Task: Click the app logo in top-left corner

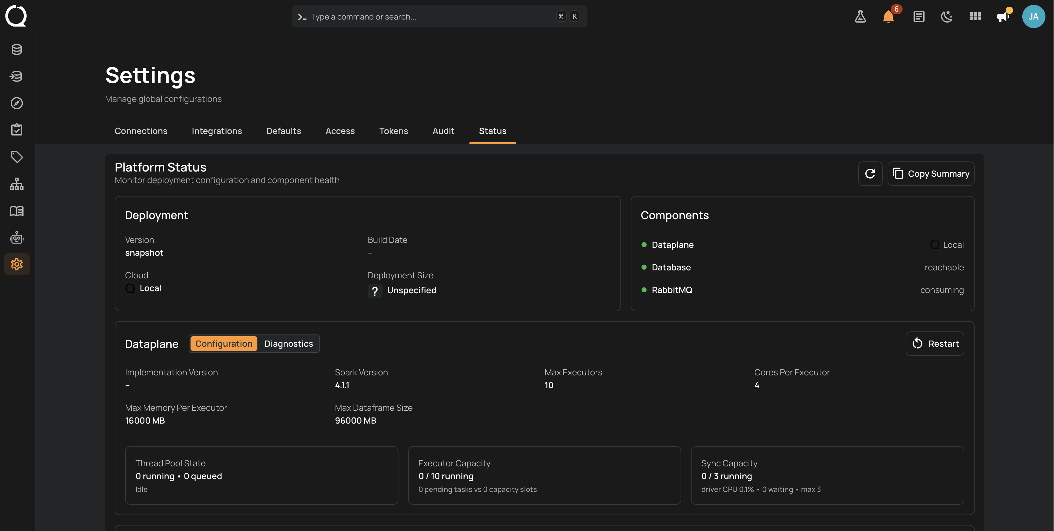Action: pyautogui.click(x=16, y=16)
